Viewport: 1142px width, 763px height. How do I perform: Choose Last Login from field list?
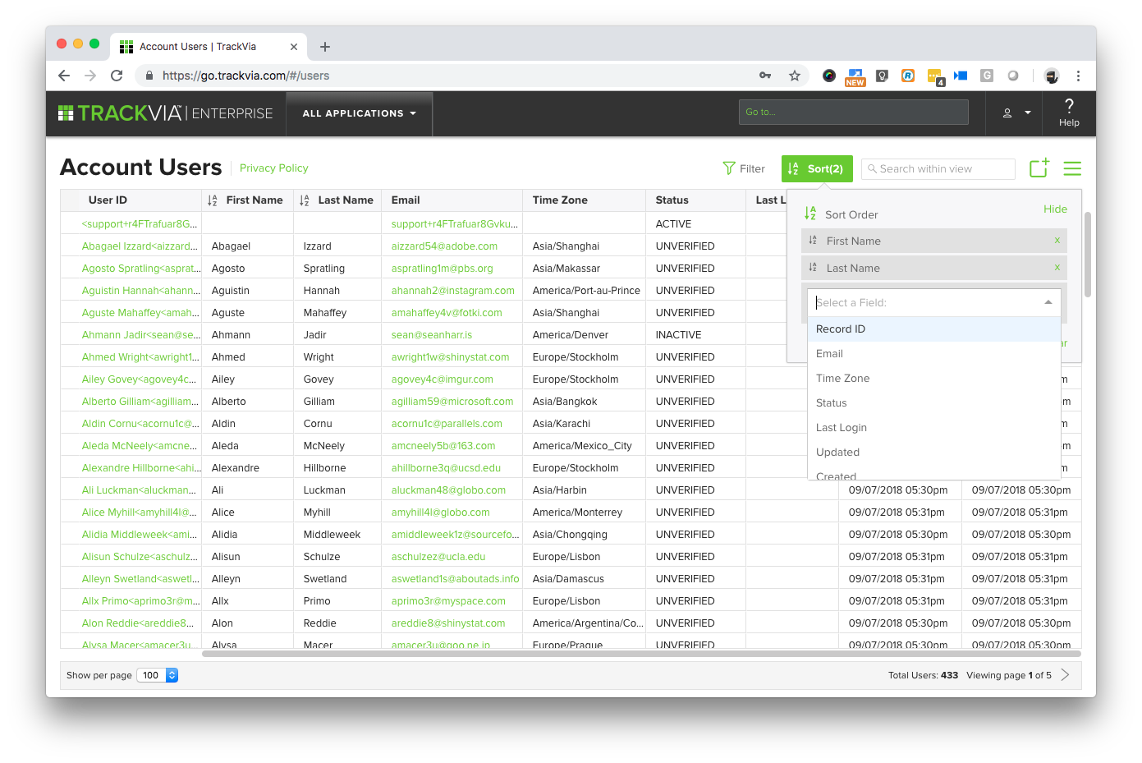pos(934,428)
